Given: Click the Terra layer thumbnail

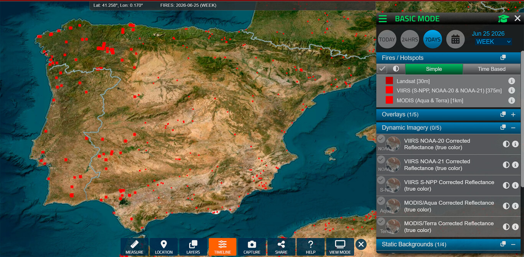Looking at the screenshot, I should [393, 227].
